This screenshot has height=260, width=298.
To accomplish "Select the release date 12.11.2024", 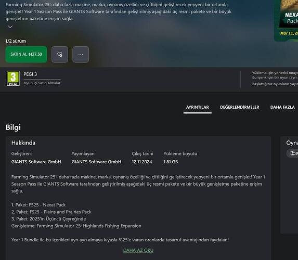I will [142, 162].
